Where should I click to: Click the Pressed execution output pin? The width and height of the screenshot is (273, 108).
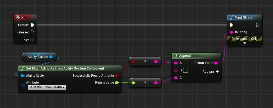coord(32,25)
